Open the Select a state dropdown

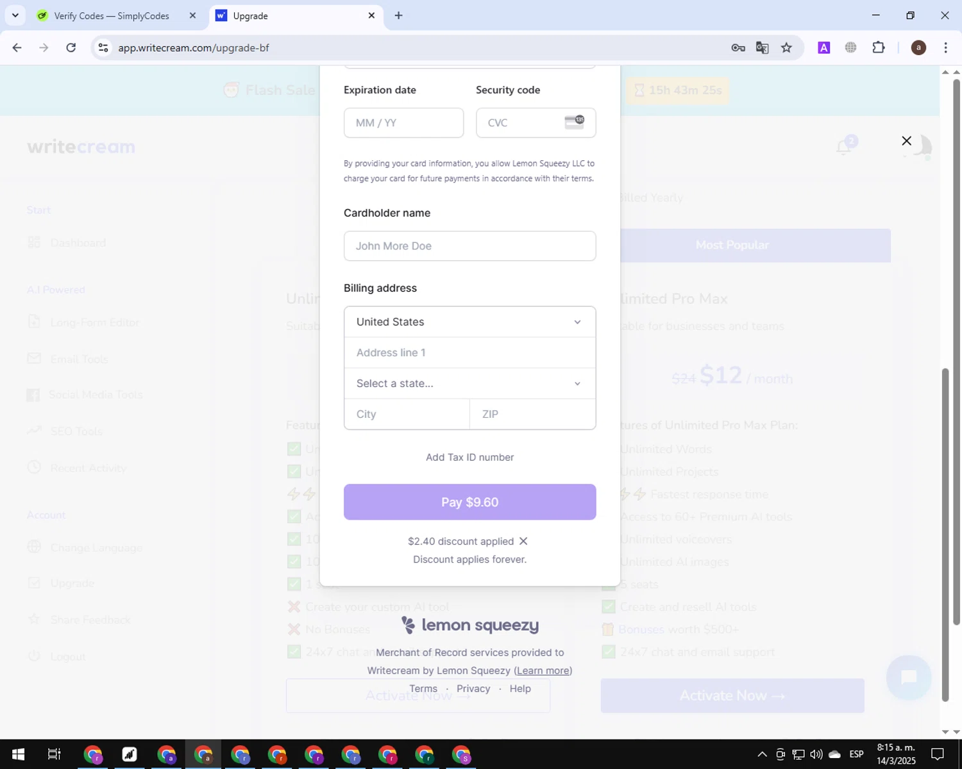[469, 383]
